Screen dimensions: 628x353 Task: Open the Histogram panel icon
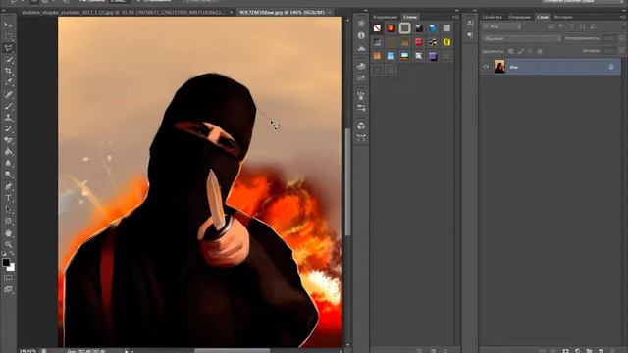point(361,48)
